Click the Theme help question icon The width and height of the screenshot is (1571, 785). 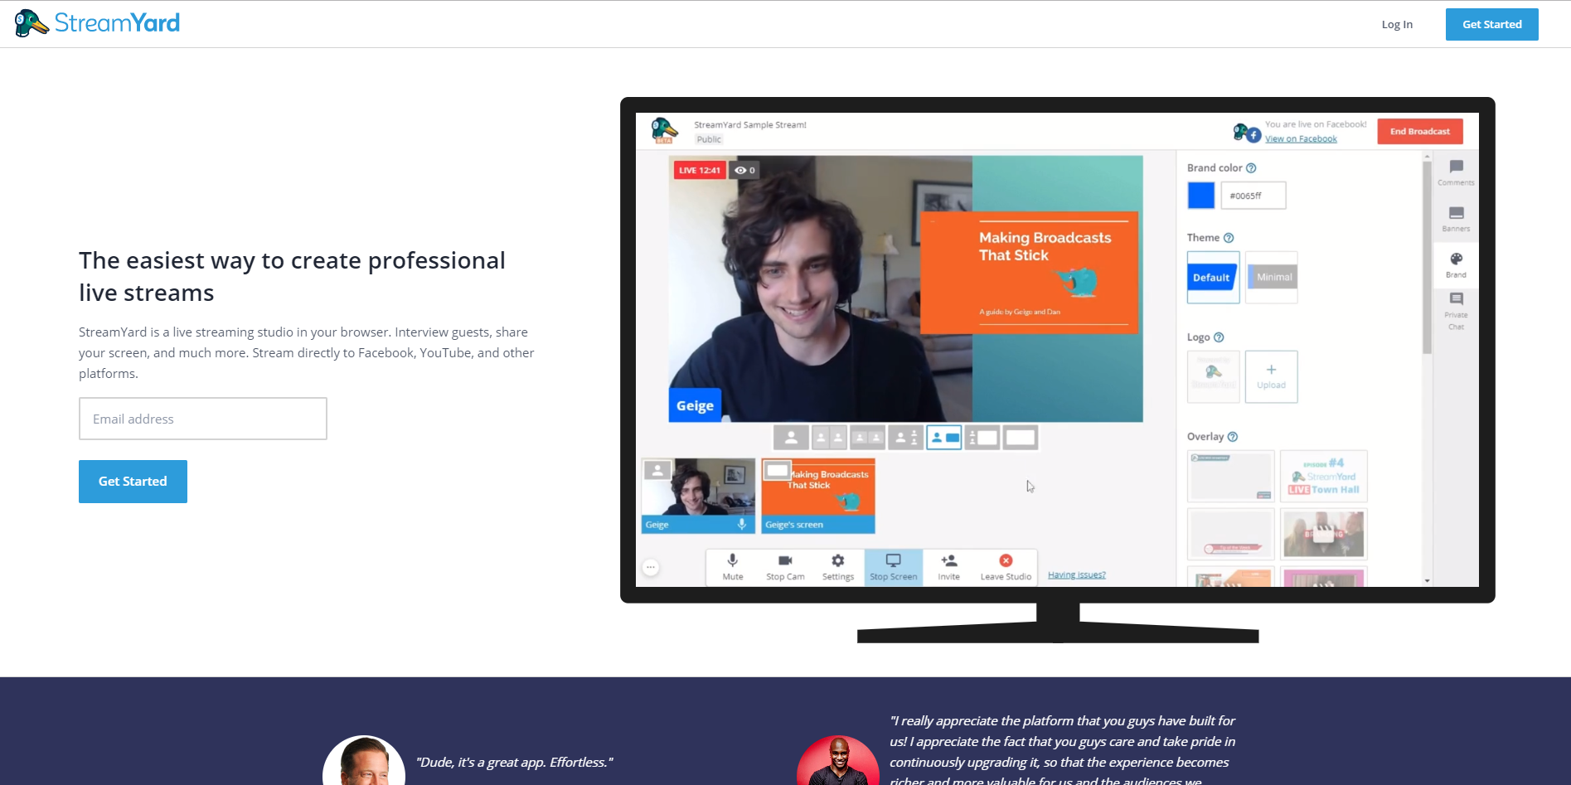pos(1229,238)
